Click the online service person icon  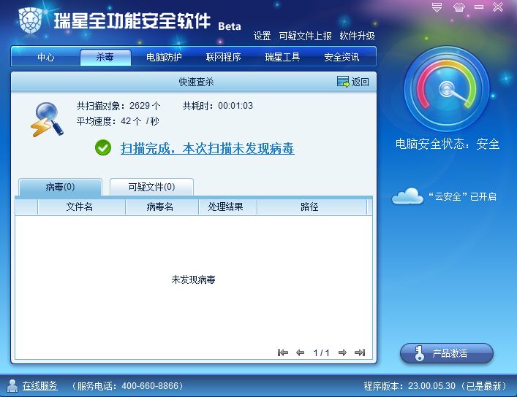pos(12,386)
